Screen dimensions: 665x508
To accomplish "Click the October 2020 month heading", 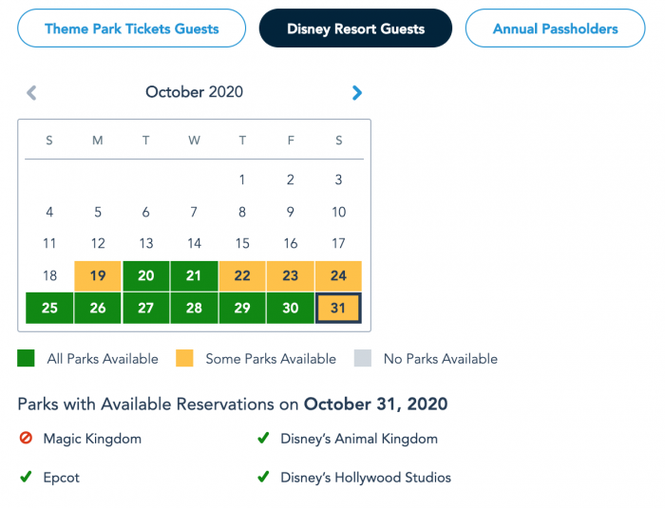I will pos(194,92).
